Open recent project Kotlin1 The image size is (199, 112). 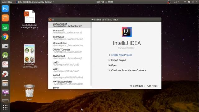click(x=69, y=76)
